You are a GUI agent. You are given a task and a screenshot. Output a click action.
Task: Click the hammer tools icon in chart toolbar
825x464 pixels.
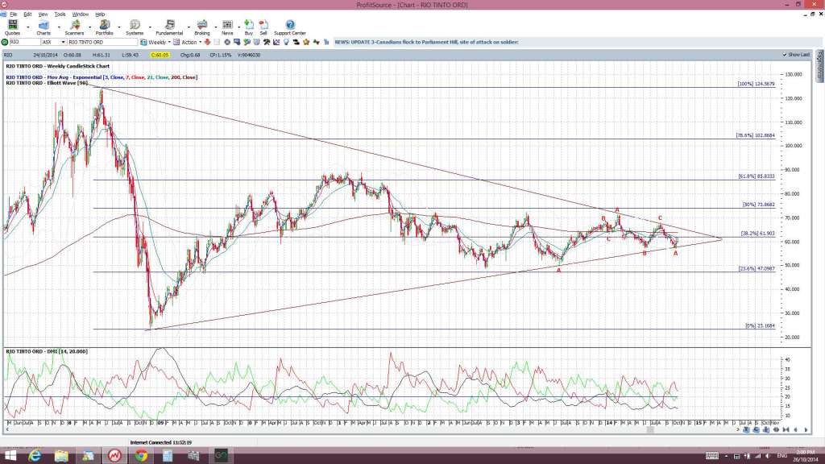(x=266, y=42)
